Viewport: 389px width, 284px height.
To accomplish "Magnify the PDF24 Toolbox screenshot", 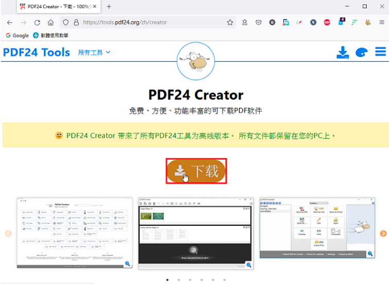I will click(x=127, y=264).
